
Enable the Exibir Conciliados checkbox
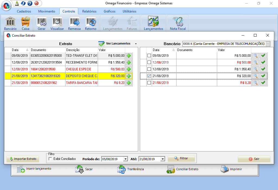click(x=50, y=159)
